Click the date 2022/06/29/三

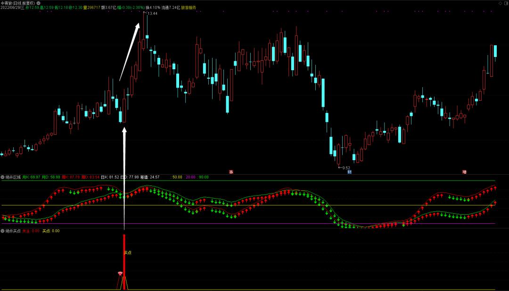[12, 8]
